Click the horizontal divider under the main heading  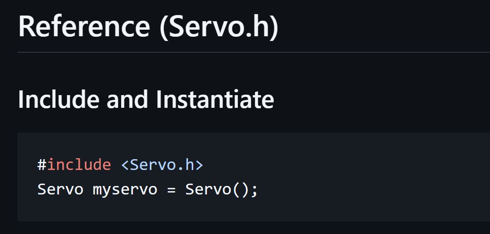click(253, 52)
